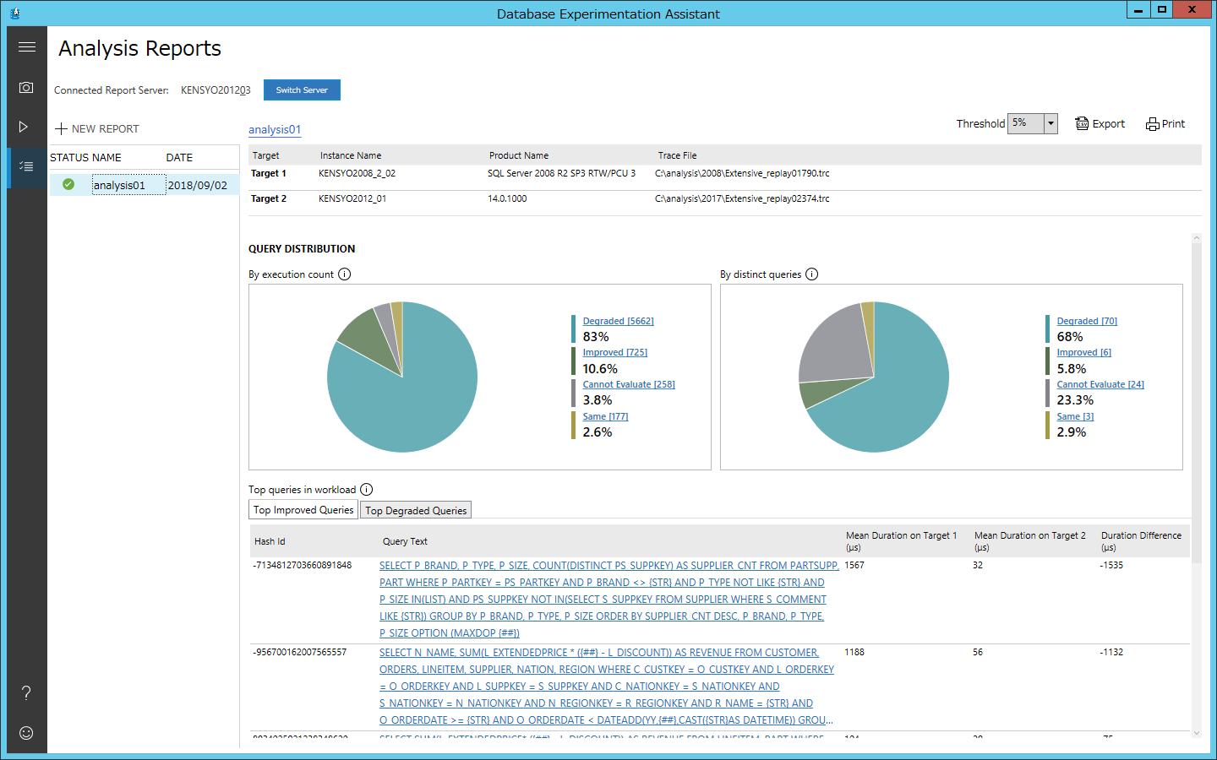This screenshot has height=760, width=1217.
Task: Open Degraded [70] link
Action: (1087, 321)
